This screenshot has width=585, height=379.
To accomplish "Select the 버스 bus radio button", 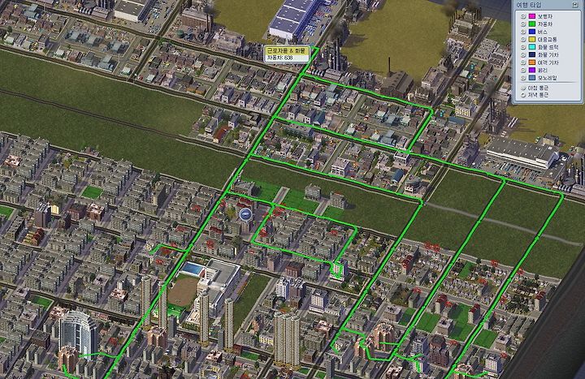I will [x=523, y=32].
